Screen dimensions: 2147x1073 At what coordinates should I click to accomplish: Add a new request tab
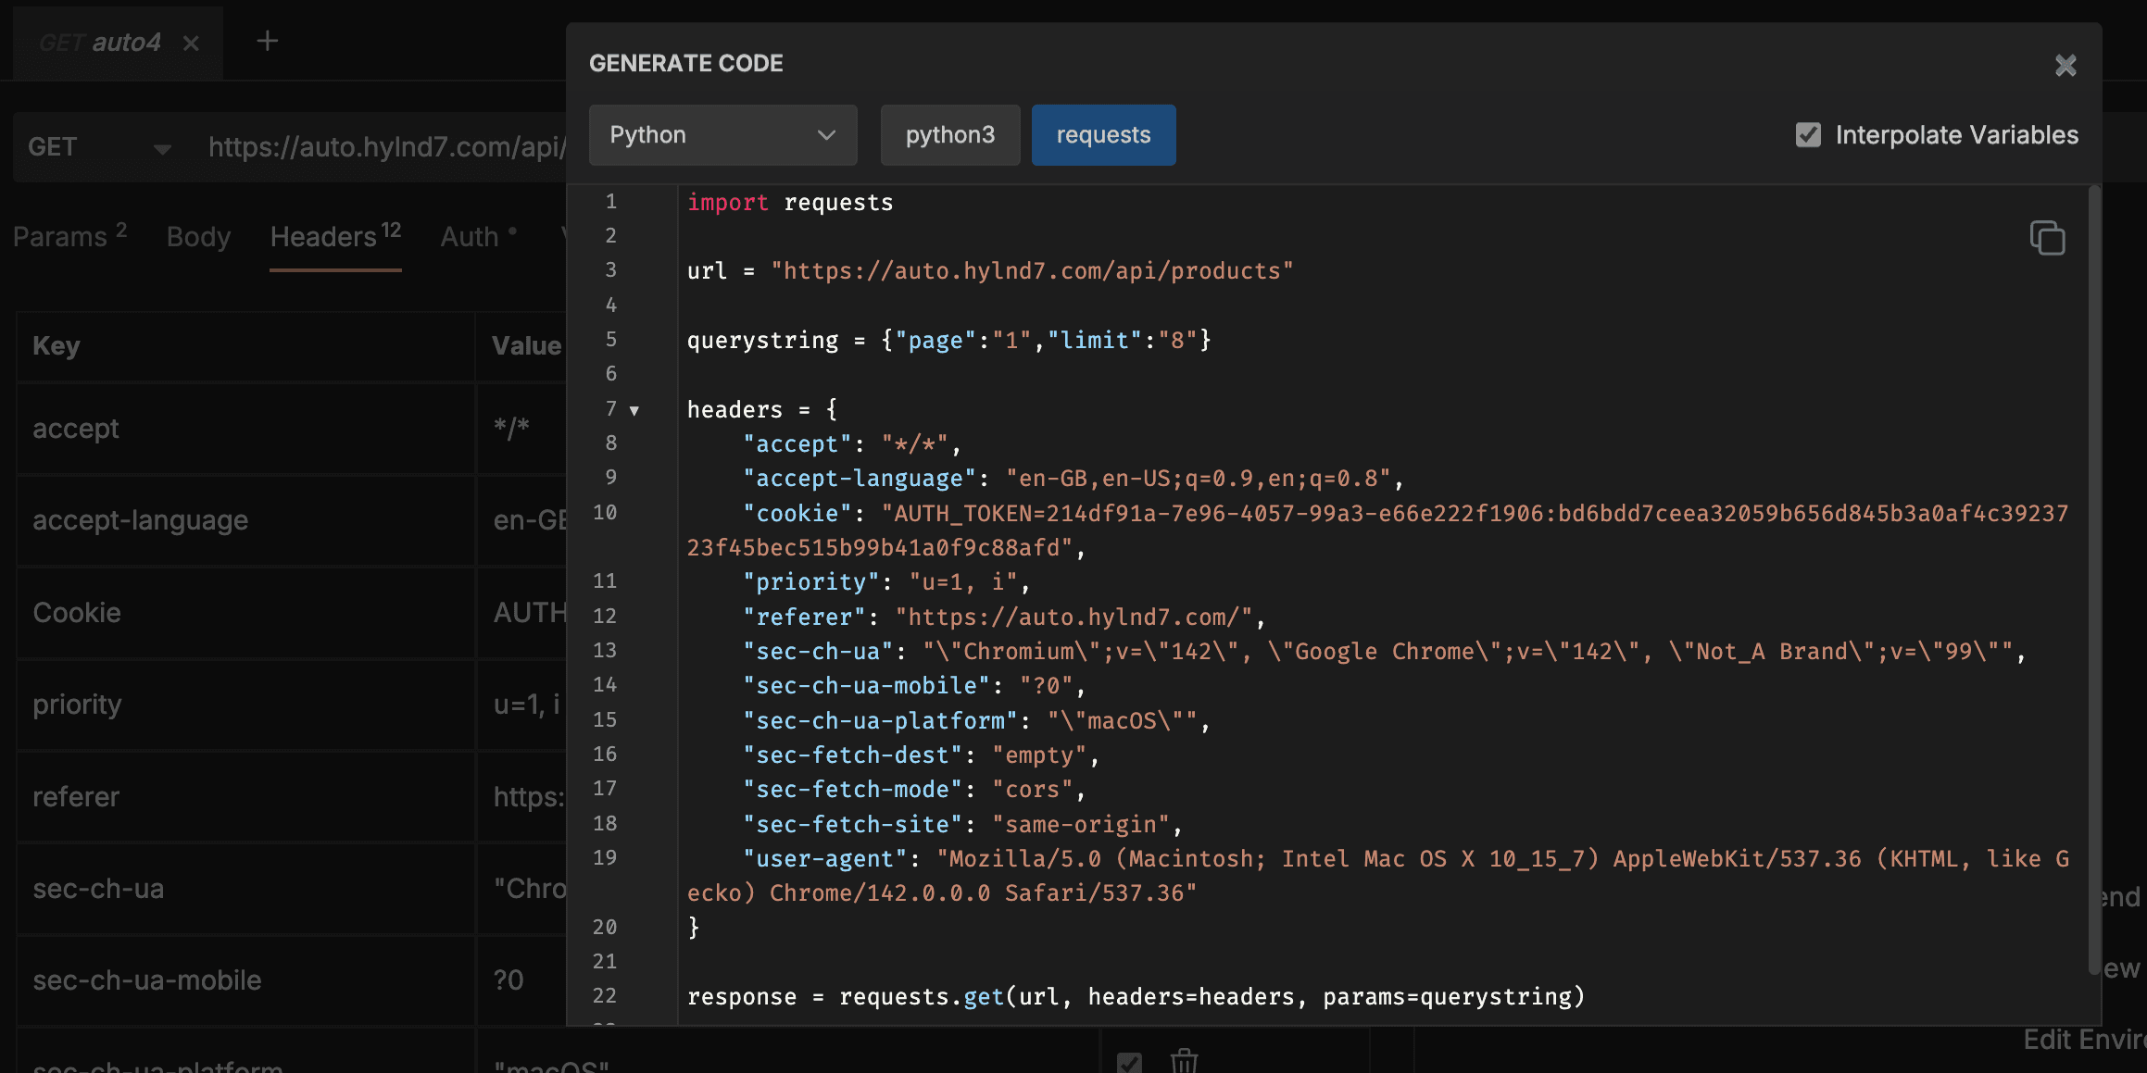coord(267,41)
